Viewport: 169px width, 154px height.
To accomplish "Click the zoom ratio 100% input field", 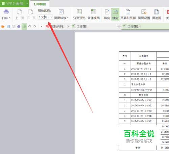I will click(x=44, y=17).
